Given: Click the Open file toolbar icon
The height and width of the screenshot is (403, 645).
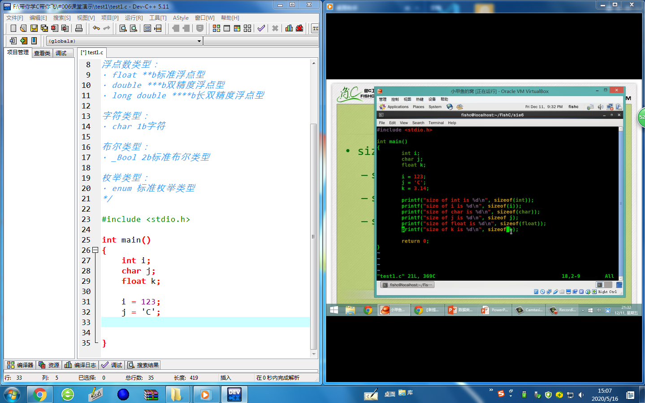Looking at the screenshot, I should 23,28.
